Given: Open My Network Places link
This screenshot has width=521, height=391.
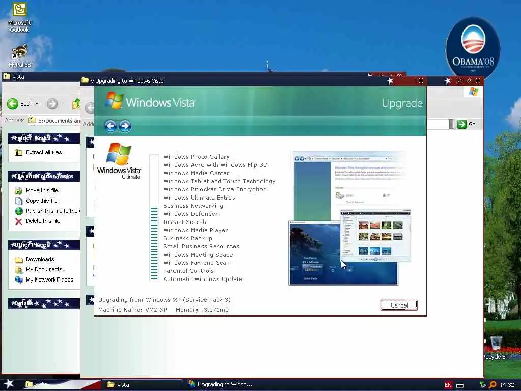Looking at the screenshot, I should 49,280.
